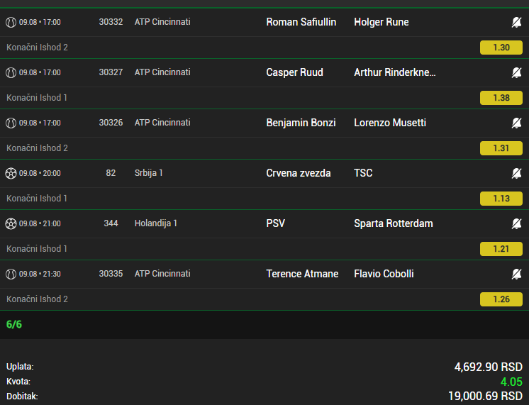Click the Srbija 1 league label
Viewport: 529px width, 405px height.
(x=149, y=173)
